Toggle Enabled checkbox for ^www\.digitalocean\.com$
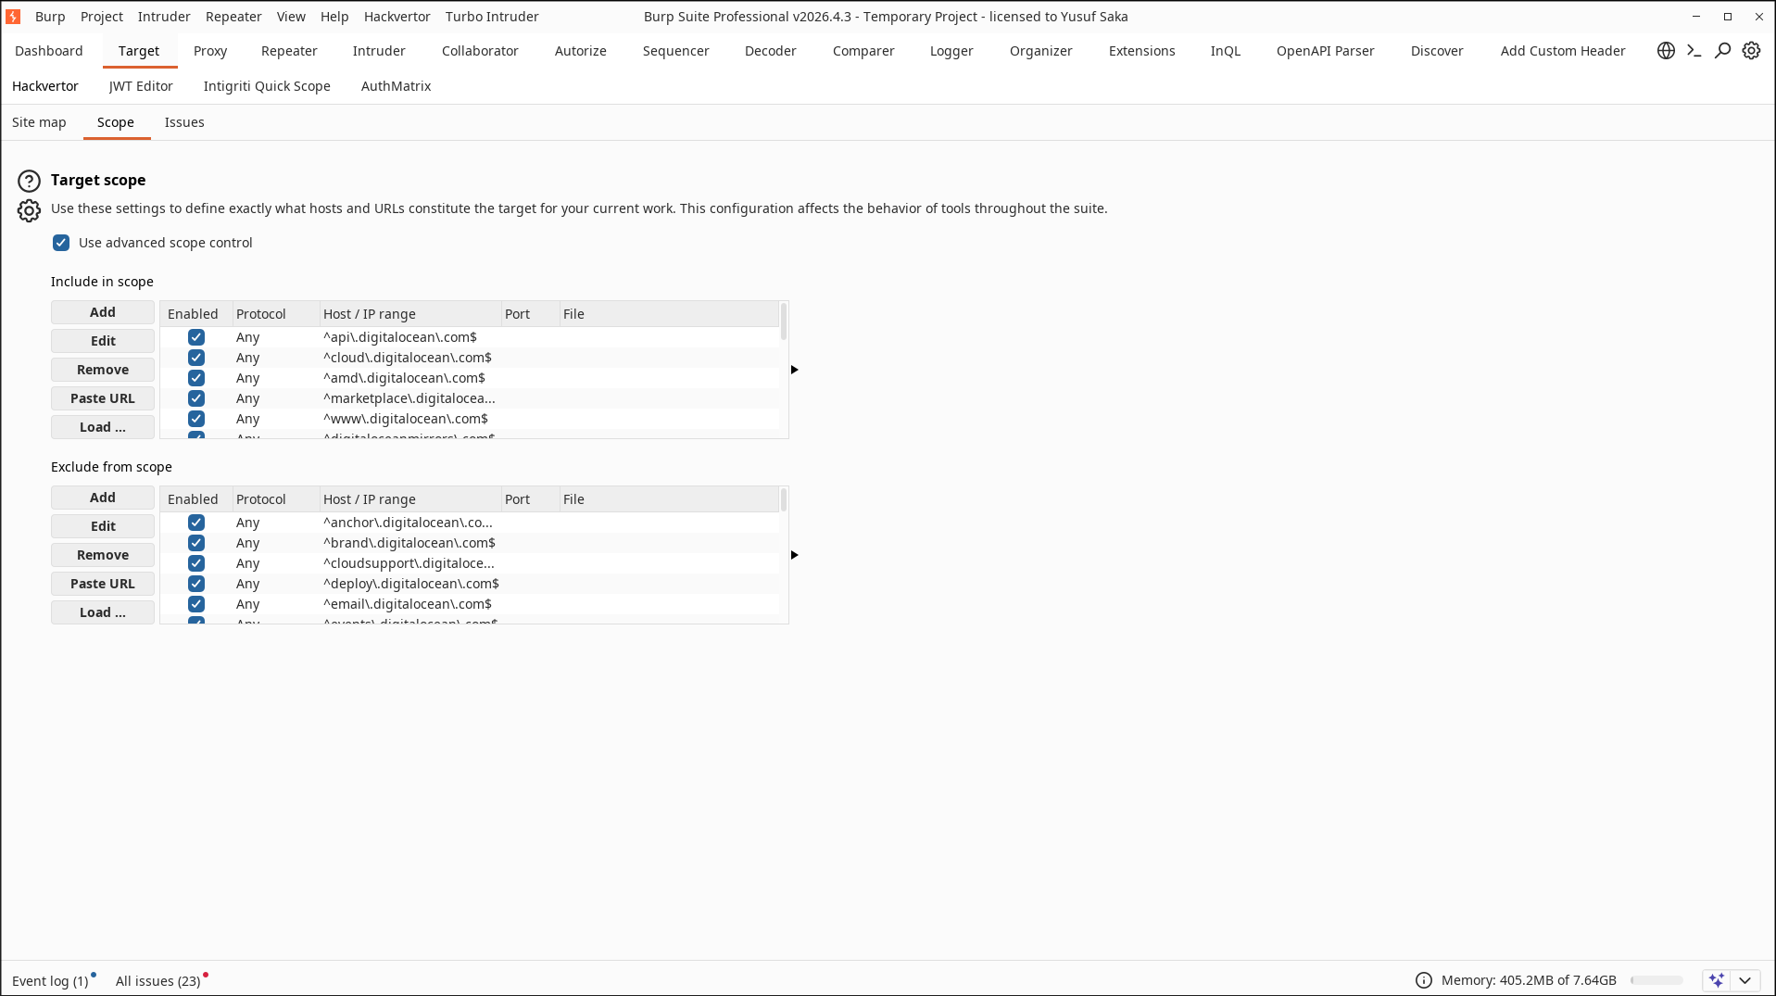 (x=196, y=419)
